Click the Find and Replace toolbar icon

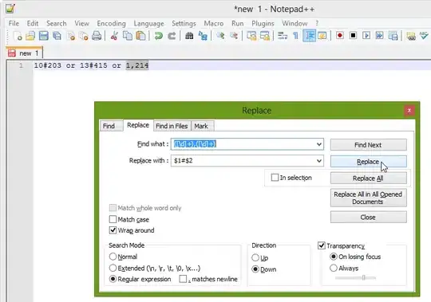tap(203, 36)
